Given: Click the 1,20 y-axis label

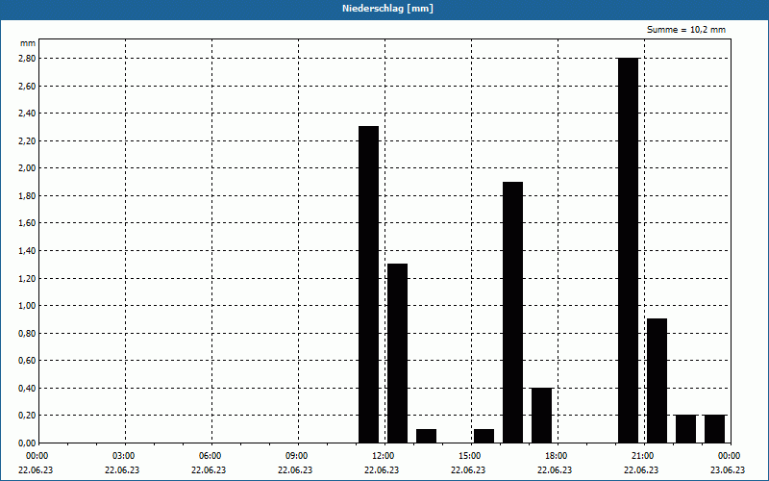Looking at the screenshot, I should [28, 278].
